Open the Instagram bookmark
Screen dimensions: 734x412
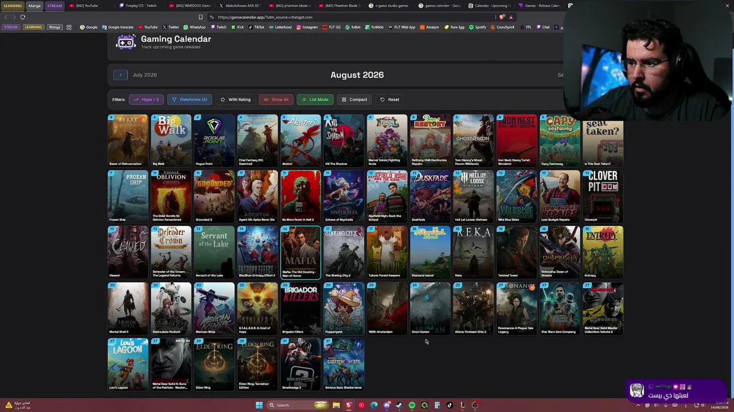pyautogui.click(x=307, y=27)
